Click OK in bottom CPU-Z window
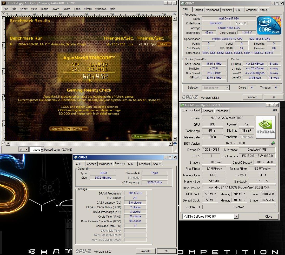Image resolution: width=285 pixels, height=255 pixels. [x=167, y=251]
